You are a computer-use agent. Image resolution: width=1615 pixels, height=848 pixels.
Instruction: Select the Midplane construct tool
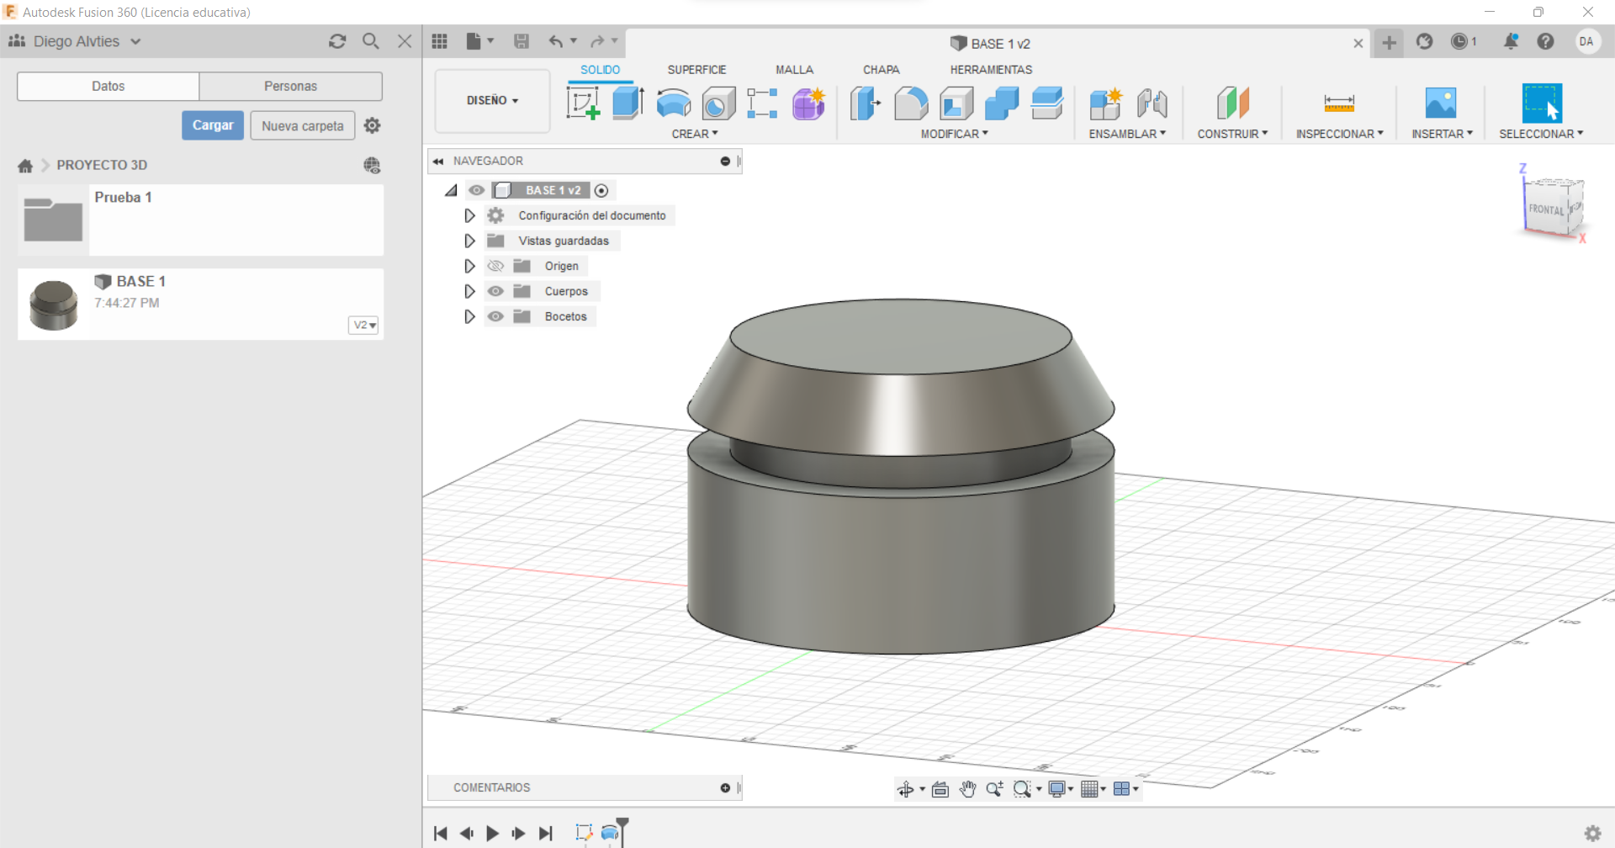point(1232,103)
